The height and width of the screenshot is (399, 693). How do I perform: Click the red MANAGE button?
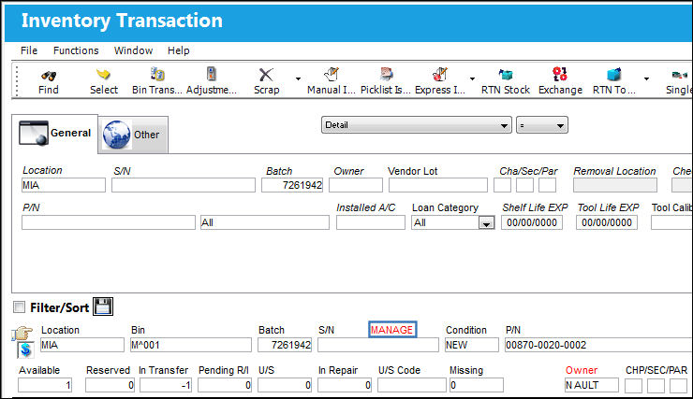point(392,330)
